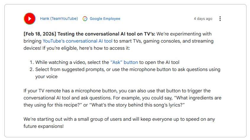Open the "YouTube's conversational AI tool" link

coord(78,41)
